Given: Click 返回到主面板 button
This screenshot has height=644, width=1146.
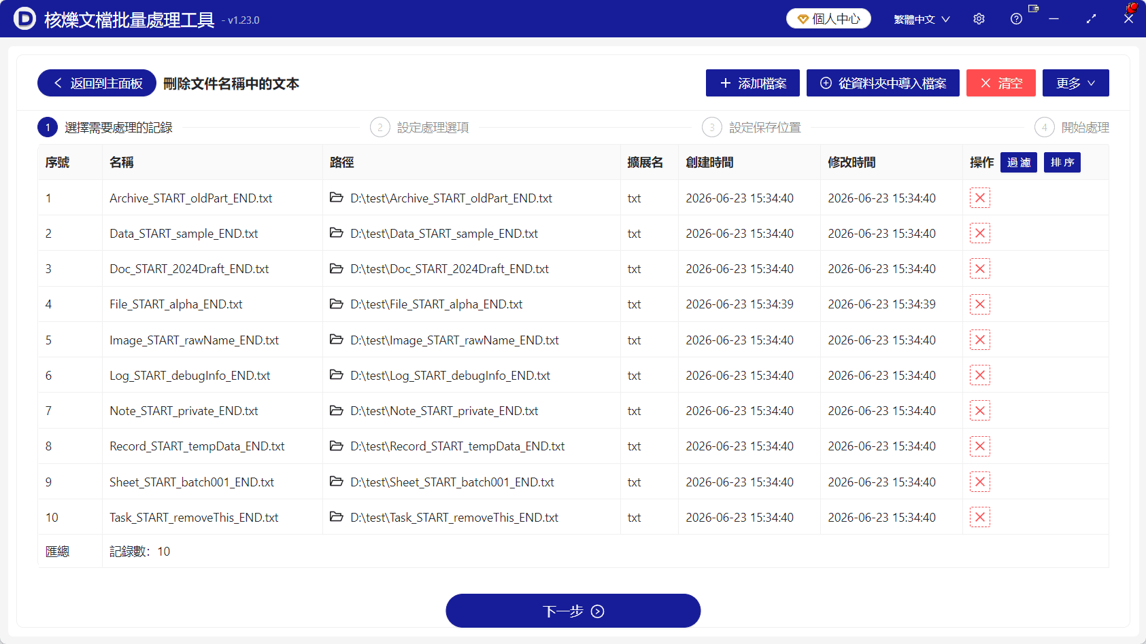Looking at the screenshot, I should pos(97,83).
